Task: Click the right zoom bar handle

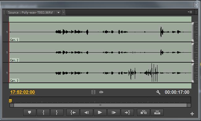Action: click(x=189, y=105)
